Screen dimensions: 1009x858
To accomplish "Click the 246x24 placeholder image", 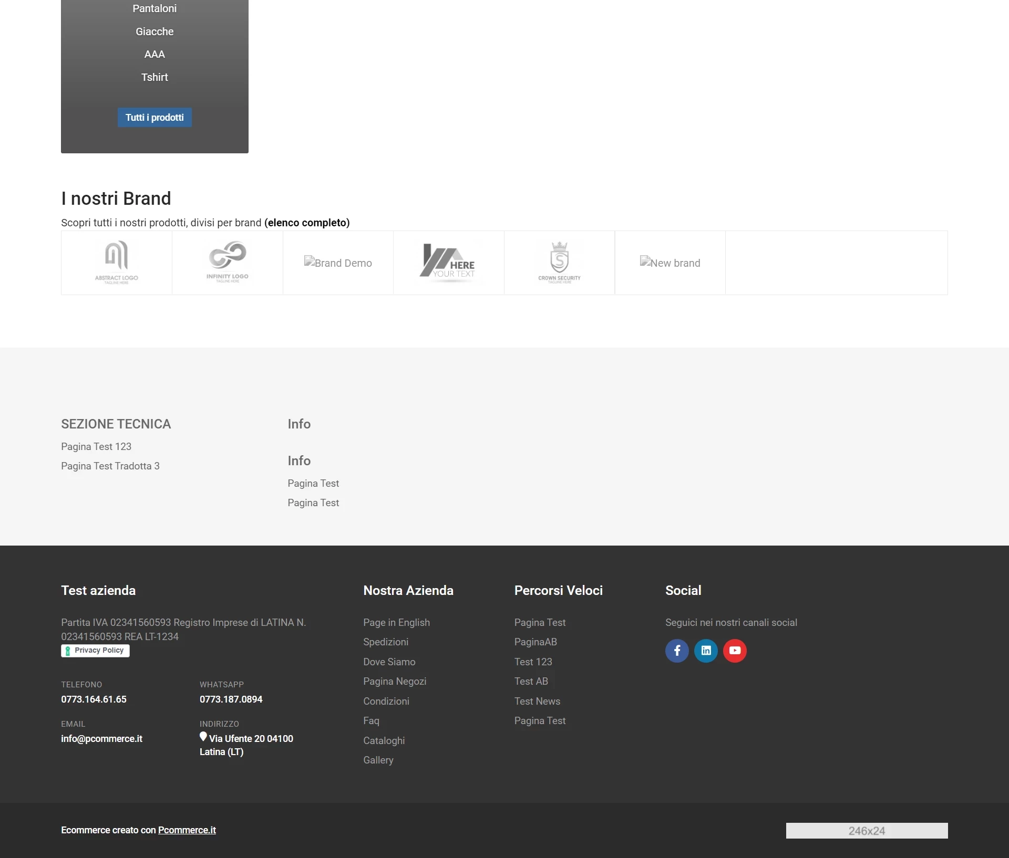I will 867,831.
